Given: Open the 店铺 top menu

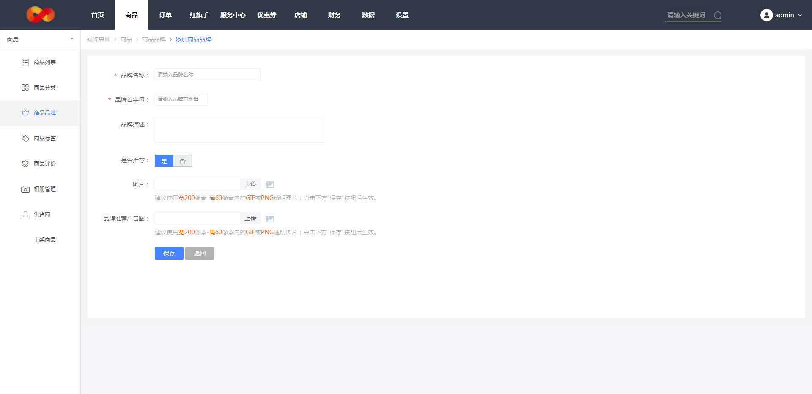Looking at the screenshot, I should (x=301, y=15).
